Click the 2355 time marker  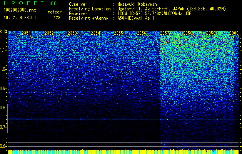(x=118, y=33)
